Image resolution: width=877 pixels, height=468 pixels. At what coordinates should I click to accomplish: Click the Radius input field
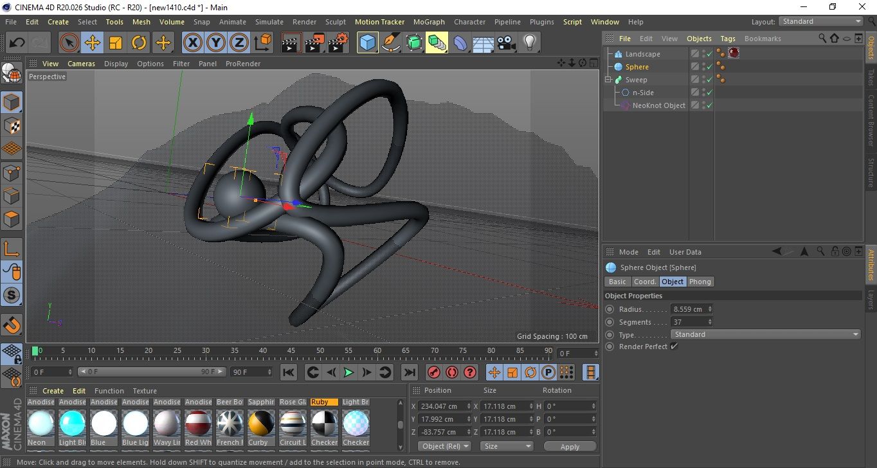[x=689, y=309]
